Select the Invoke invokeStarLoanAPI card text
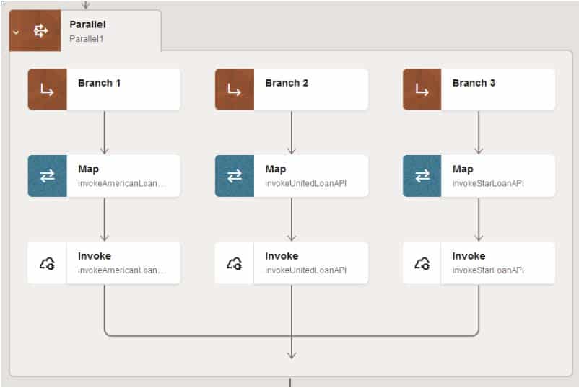 [488, 263]
